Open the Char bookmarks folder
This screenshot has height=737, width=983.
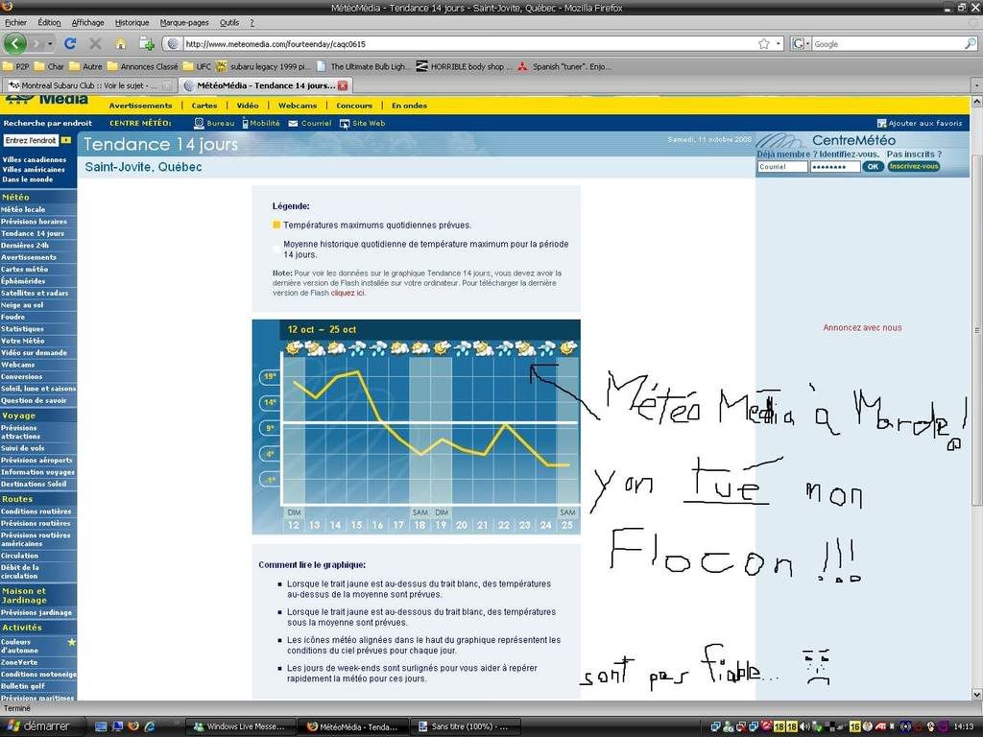pyautogui.click(x=50, y=66)
